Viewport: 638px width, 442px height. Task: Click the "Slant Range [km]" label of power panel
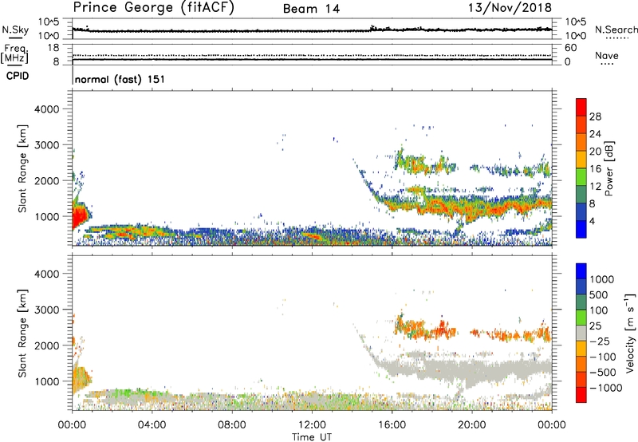[22, 168]
